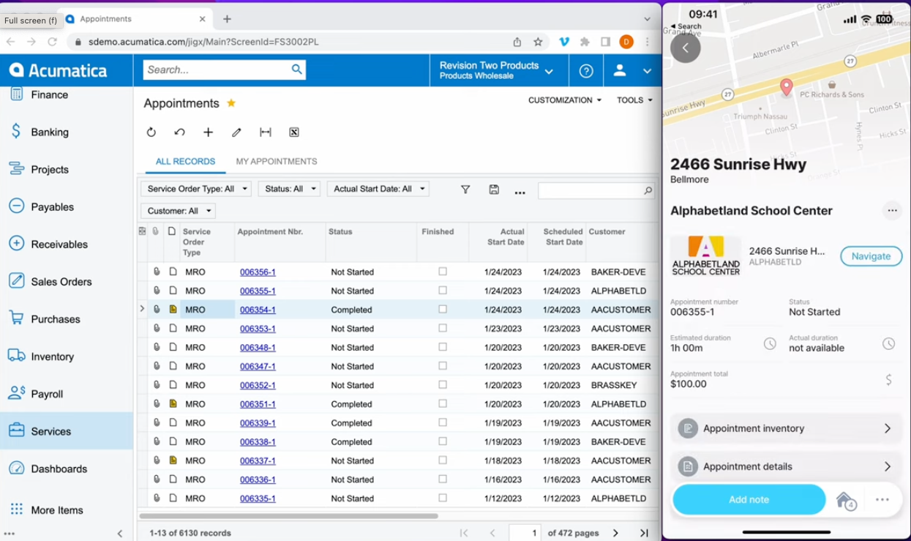Toggle the yellow favorite star for Appointments
Viewport: 911px width, 541px height.
pyautogui.click(x=231, y=103)
